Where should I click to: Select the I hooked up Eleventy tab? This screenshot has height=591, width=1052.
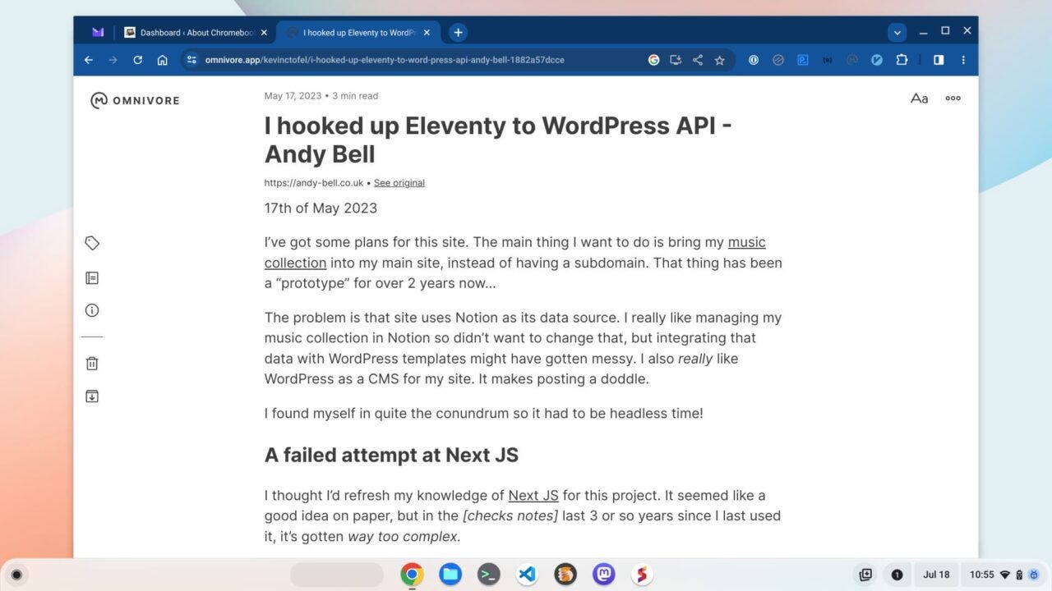[x=358, y=33]
